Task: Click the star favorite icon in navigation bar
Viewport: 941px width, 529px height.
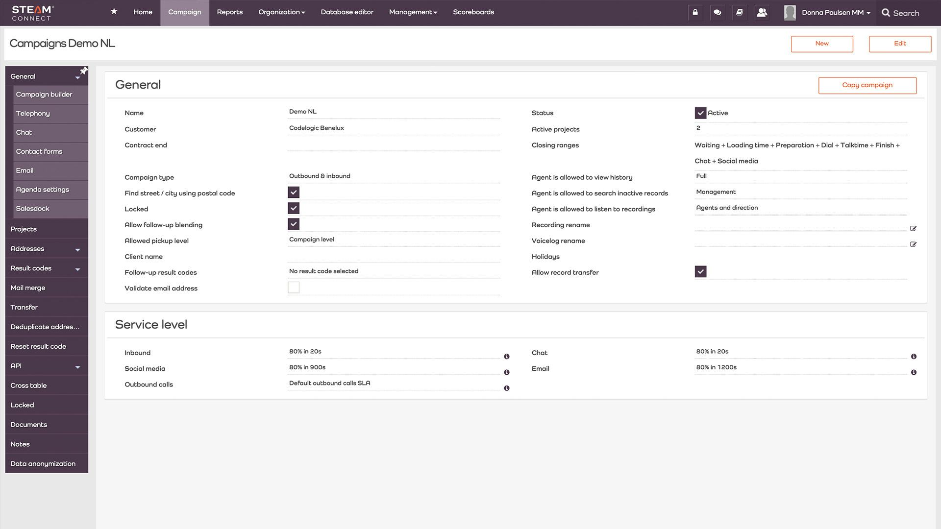Action: (113, 11)
